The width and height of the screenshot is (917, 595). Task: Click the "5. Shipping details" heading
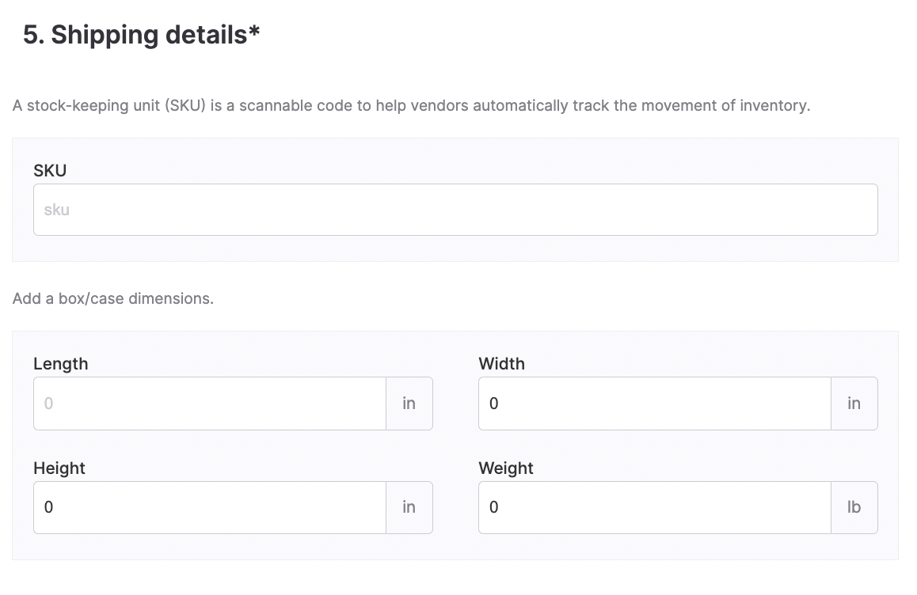point(142,35)
